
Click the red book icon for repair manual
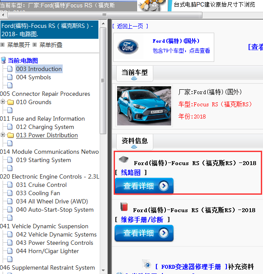click(x=124, y=206)
